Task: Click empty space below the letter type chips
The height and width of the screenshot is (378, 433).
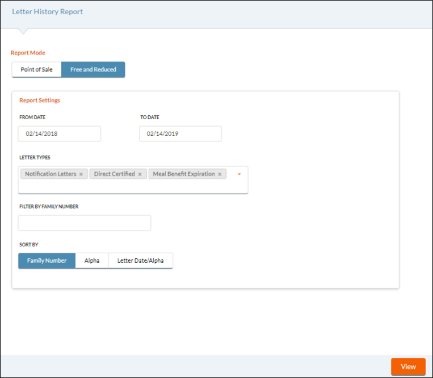Action: 131,186
